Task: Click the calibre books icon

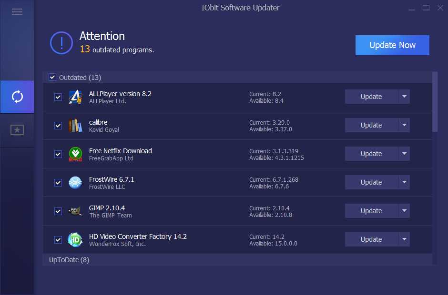Action: click(75, 126)
